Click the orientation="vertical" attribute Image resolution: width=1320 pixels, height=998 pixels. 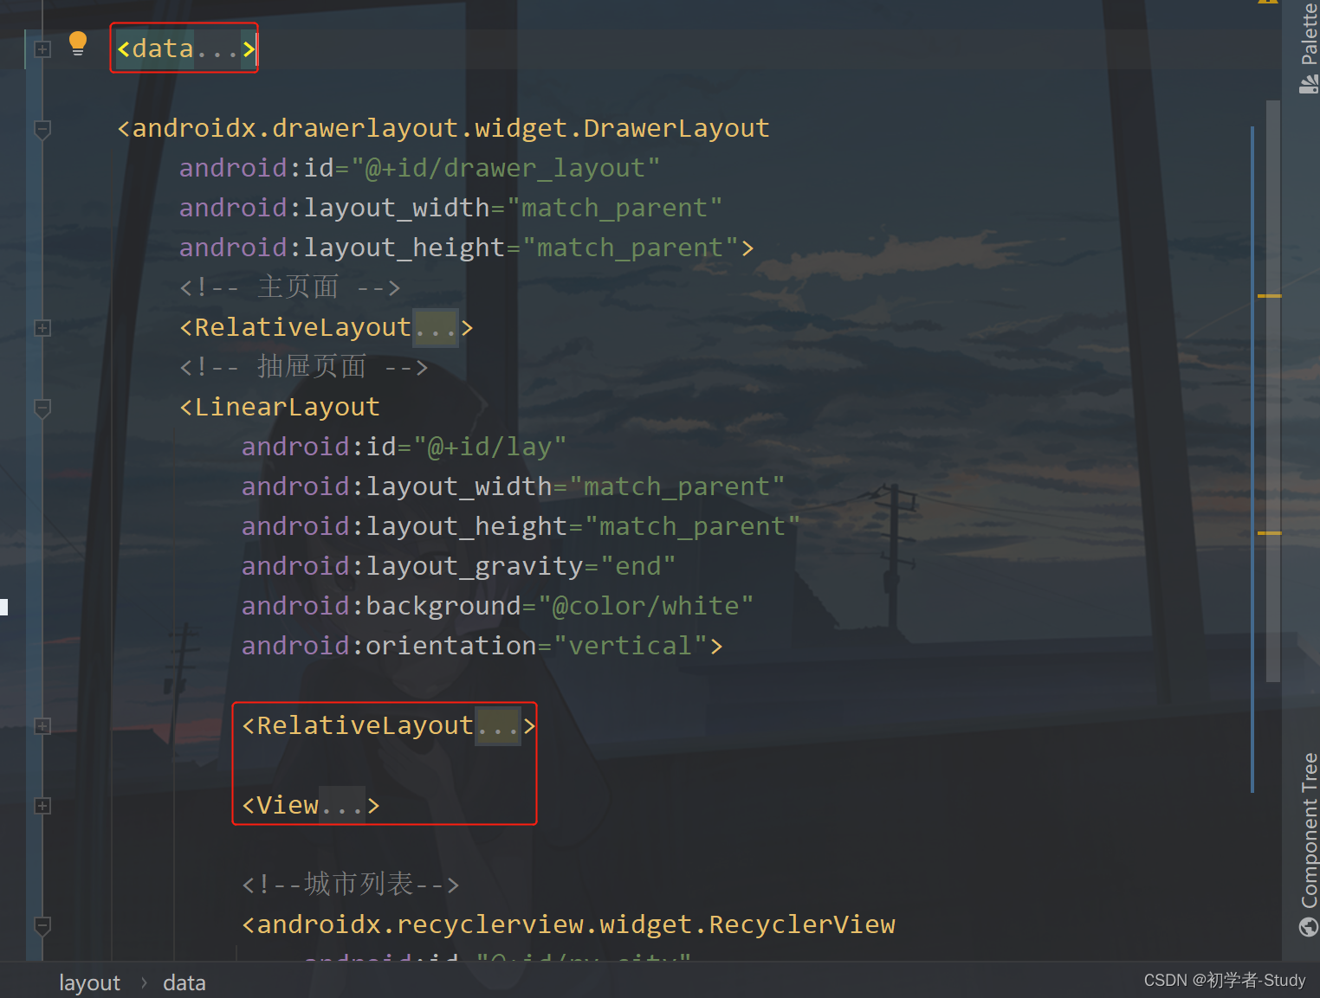click(x=476, y=646)
